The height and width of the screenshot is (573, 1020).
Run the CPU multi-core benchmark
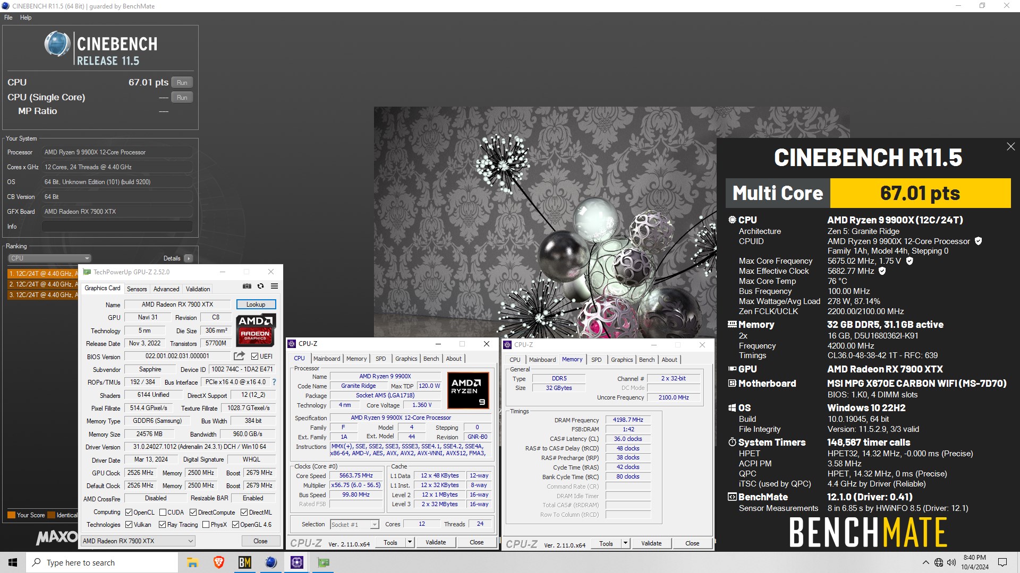tap(182, 83)
